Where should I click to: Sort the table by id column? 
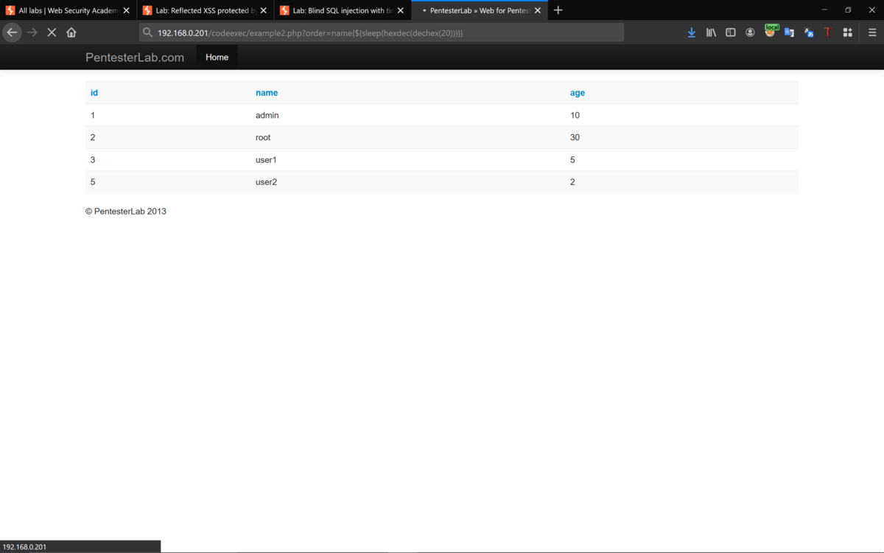tap(94, 93)
